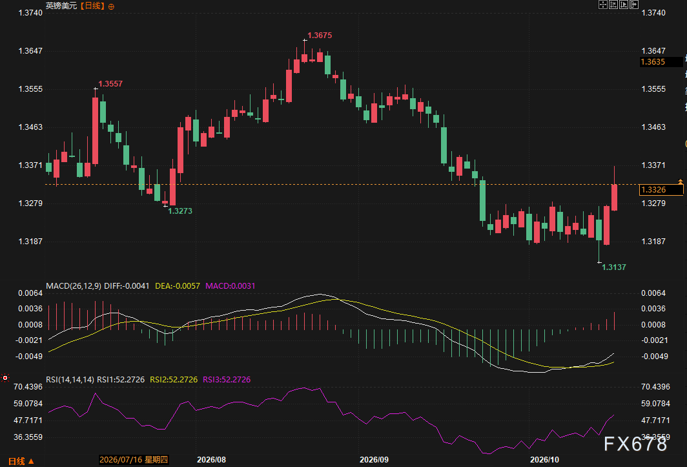Click 47.7171 on the right RSI axis
The image size is (687, 467).
click(655, 420)
